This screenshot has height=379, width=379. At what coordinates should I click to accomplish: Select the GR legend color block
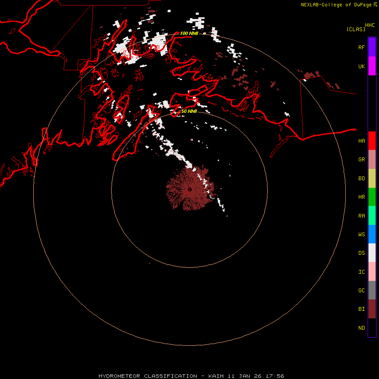(372, 160)
